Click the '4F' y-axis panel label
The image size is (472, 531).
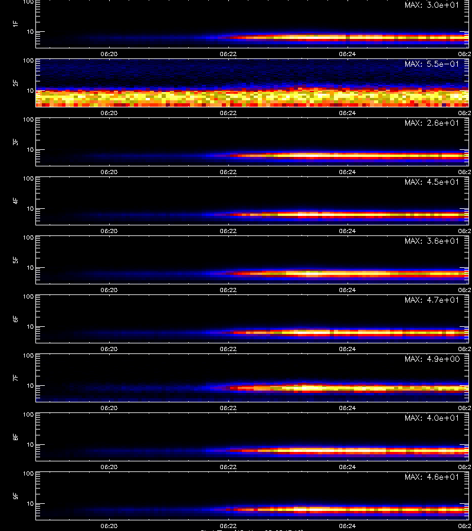(x=15, y=201)
